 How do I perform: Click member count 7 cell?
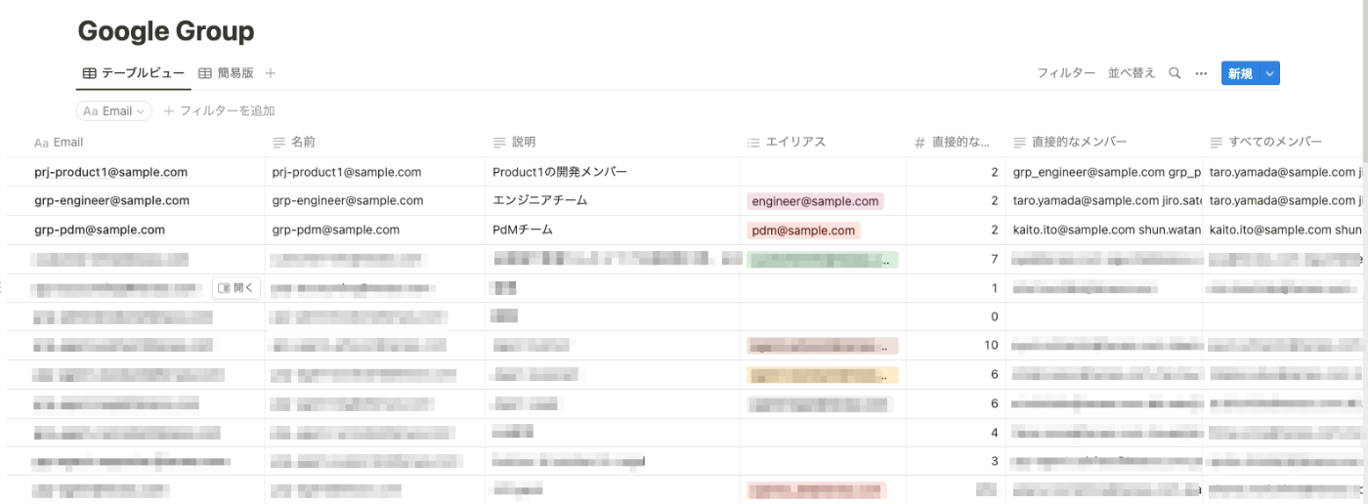point(955,259)
